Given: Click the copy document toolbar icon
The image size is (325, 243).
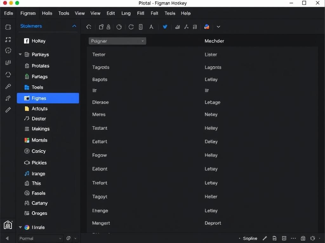Looking at the screenshot, I should tap(101, 27).
